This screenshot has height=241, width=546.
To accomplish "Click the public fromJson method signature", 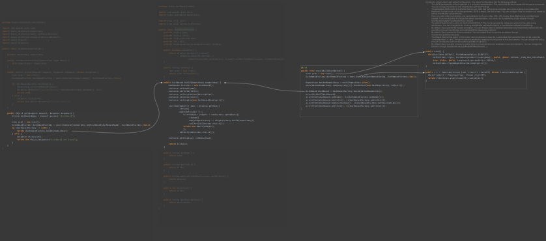I will pos(476,72).
